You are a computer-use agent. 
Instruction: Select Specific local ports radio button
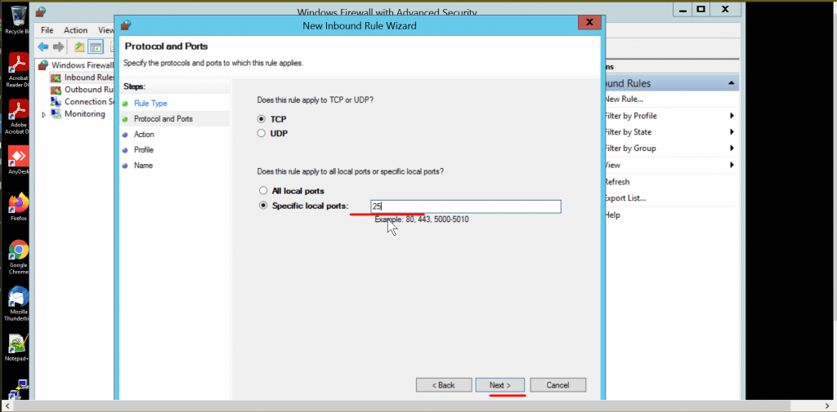pos(262,206)
